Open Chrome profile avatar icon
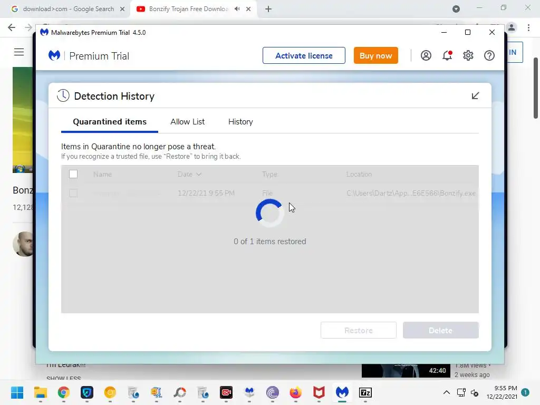 [x=512, y=27]
